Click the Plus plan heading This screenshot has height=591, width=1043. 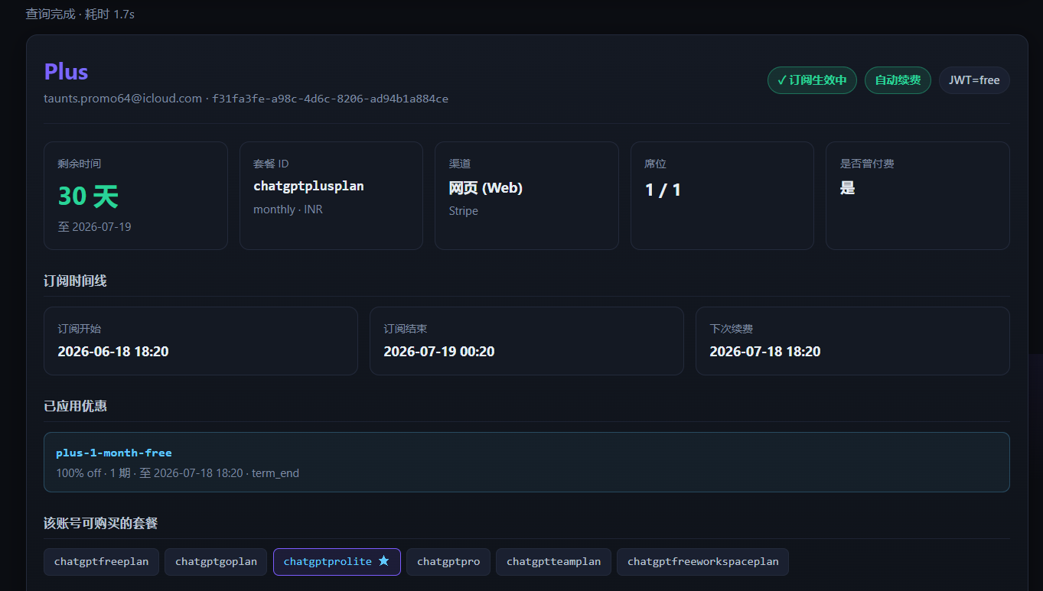66,72
